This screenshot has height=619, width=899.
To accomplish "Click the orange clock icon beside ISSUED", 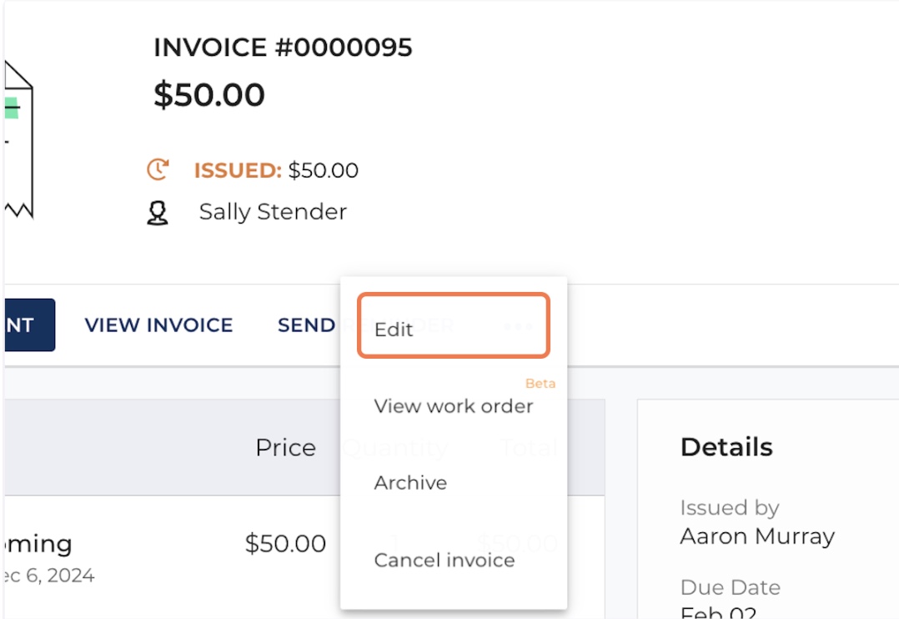I will coord(158,170).
